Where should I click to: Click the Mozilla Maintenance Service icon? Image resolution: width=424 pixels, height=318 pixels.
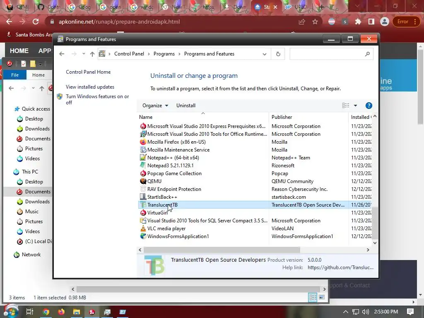(x=143, y=150)
